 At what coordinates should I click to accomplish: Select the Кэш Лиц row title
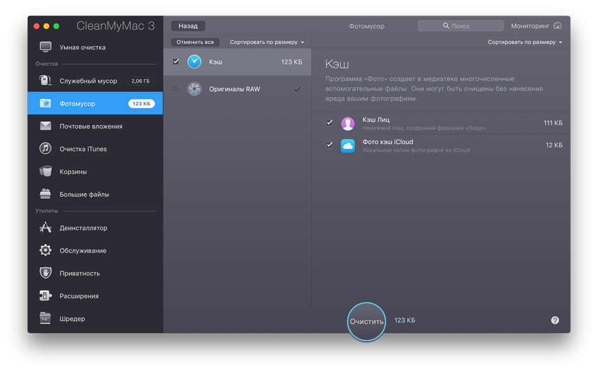(x=376, y=120)
